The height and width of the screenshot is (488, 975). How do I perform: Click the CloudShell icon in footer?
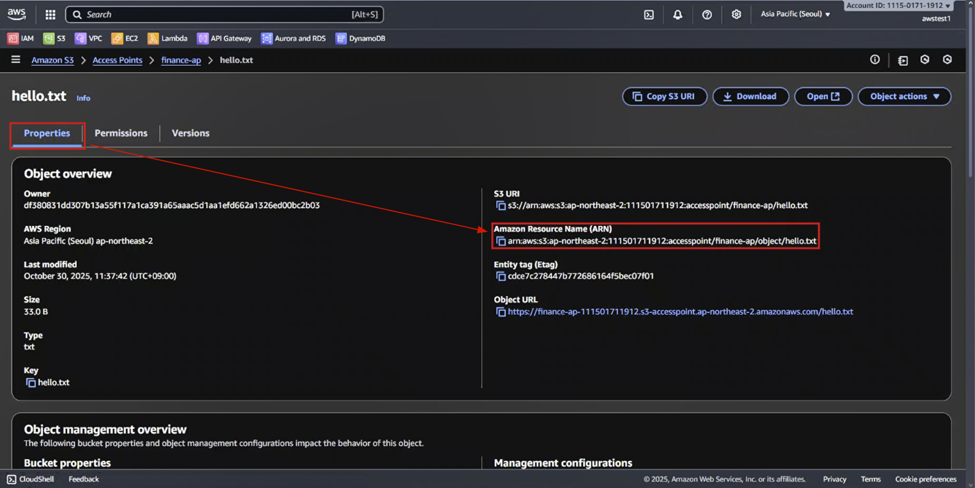12,479
